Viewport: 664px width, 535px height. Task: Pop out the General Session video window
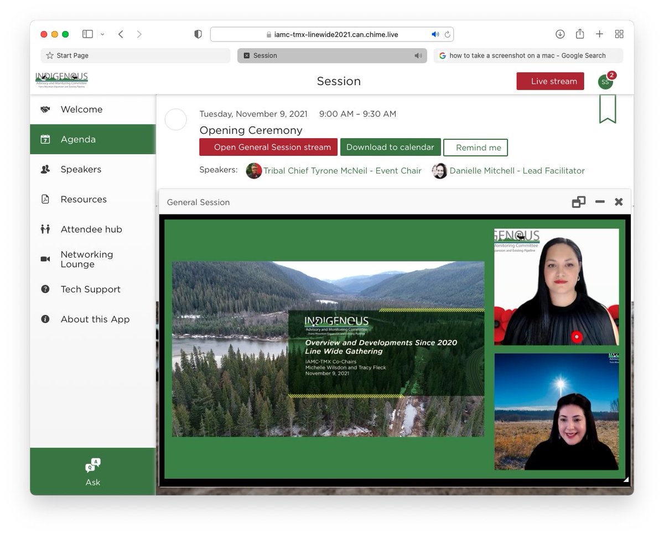(579, 202)
